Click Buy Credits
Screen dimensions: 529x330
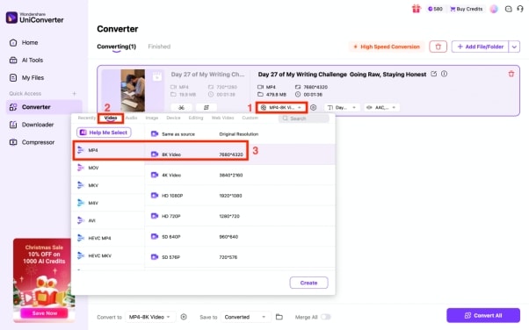coord(467,9)
